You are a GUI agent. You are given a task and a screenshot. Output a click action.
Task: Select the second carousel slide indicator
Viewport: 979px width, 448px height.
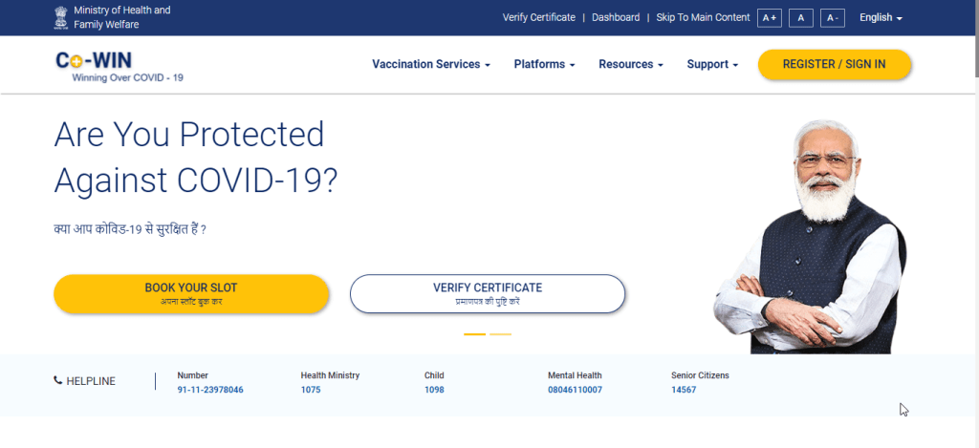tap(500, 334)
